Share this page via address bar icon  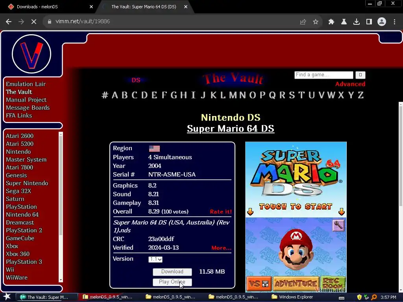303,22
